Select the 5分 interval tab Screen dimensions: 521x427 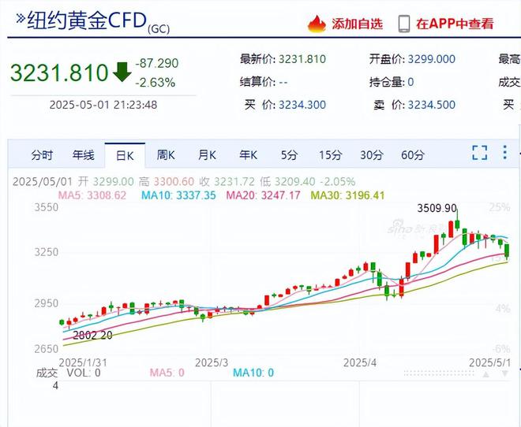coord(289,155)
